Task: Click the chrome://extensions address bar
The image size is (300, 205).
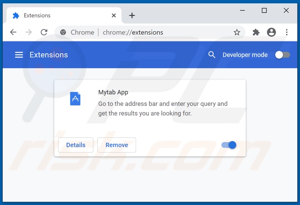Action: (150, 32)
